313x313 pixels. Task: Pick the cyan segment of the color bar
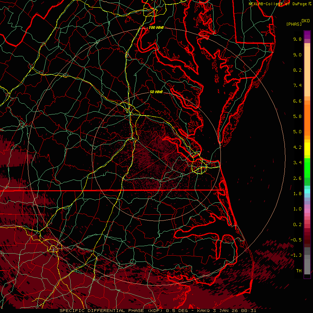307,191
